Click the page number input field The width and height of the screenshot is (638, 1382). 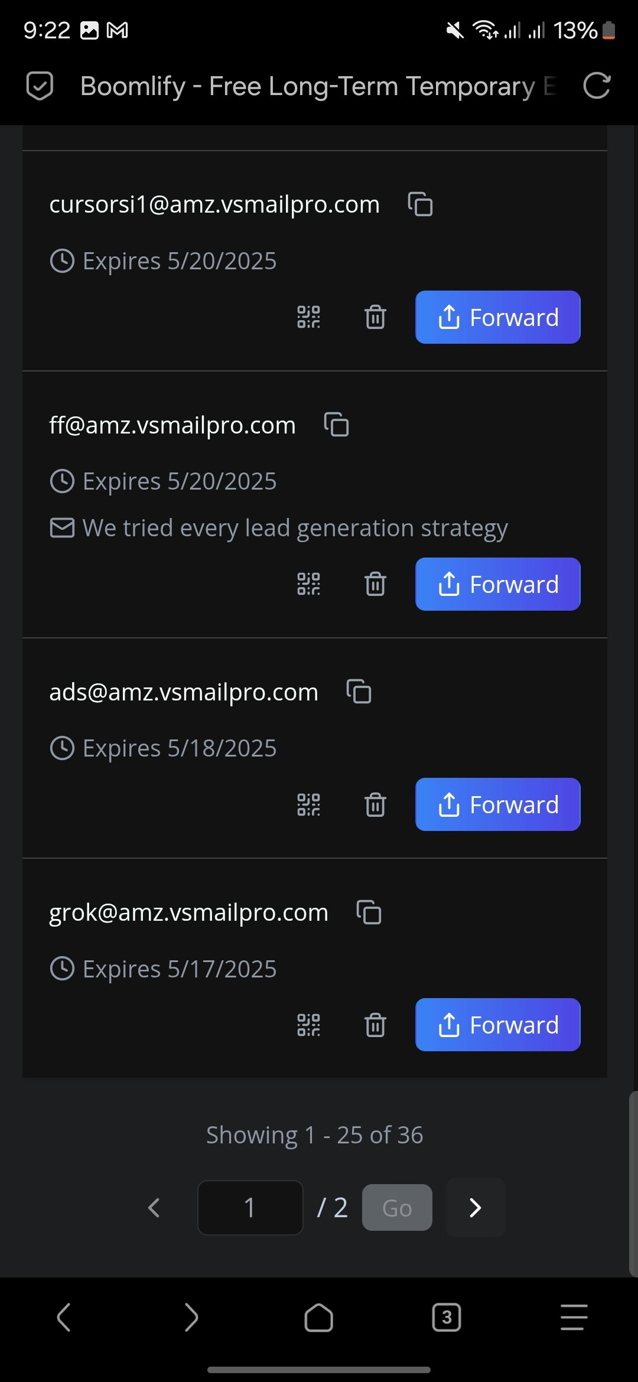250,1208
